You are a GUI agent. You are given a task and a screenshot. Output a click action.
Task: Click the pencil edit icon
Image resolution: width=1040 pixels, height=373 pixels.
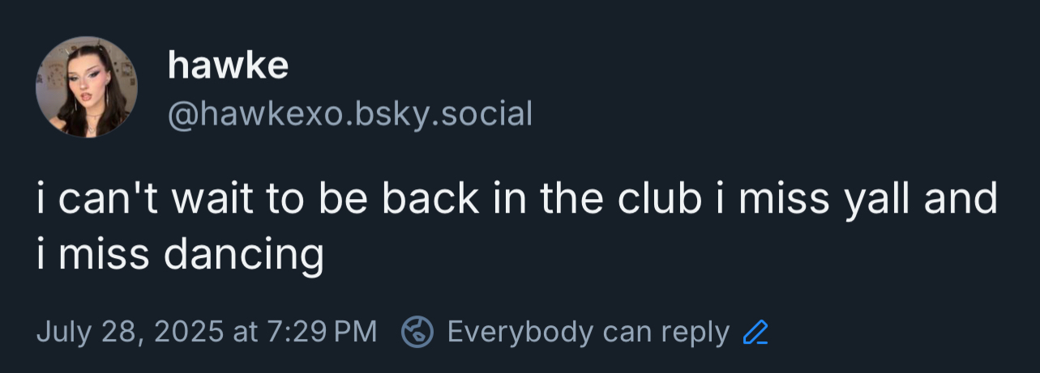(x=755, y=332)
